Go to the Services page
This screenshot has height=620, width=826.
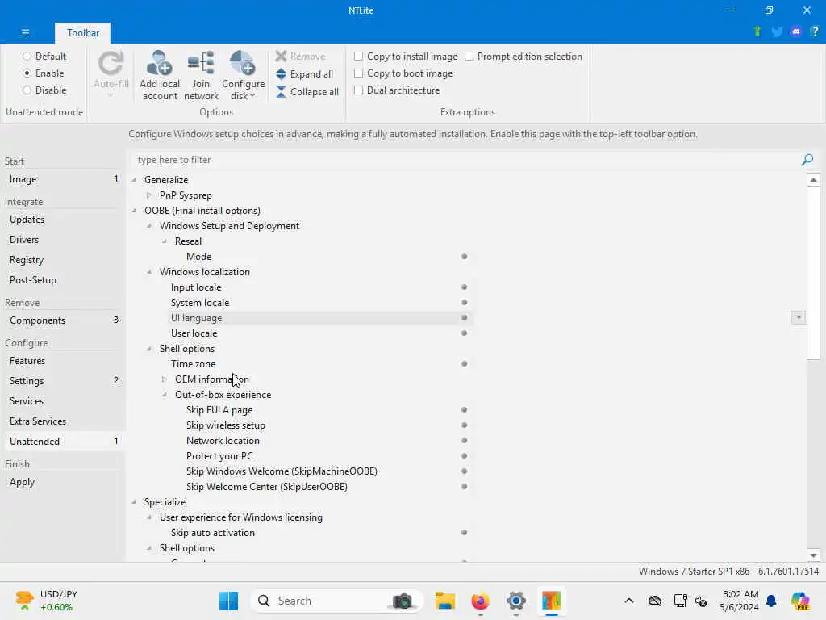coord(63,400)
